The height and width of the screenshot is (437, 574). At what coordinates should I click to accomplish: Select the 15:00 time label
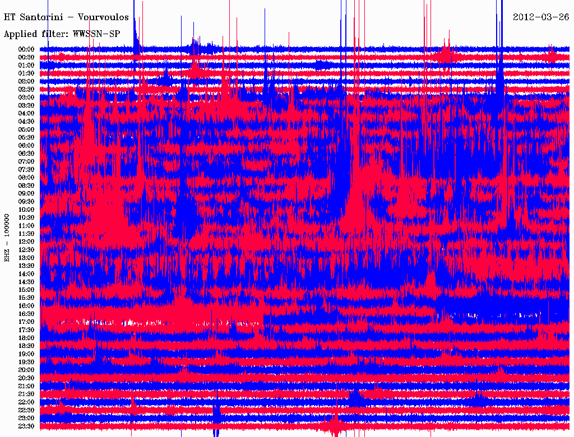[x=26, y=290]
